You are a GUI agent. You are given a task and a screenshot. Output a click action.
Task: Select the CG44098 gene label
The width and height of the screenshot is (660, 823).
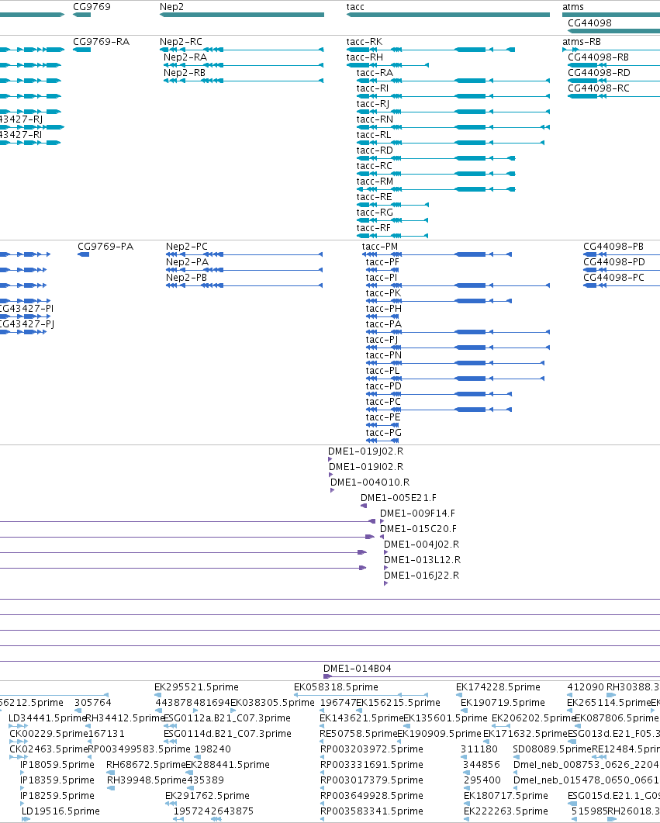coord(589,22)
